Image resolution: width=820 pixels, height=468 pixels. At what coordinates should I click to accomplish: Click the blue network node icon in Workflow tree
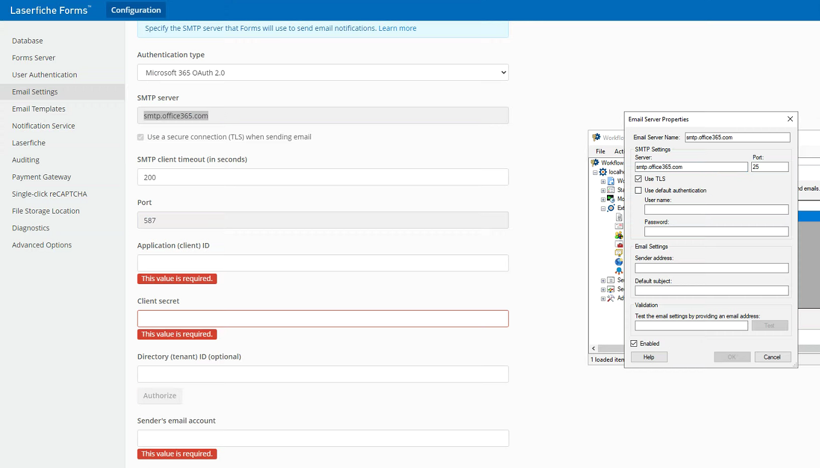click(x=619, y=271)
